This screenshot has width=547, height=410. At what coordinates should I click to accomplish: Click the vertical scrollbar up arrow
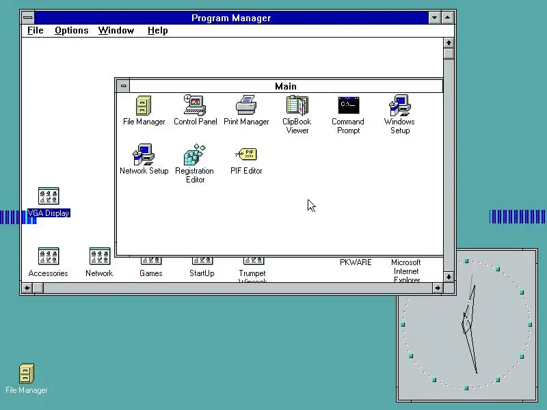click(x=449, y=43)
